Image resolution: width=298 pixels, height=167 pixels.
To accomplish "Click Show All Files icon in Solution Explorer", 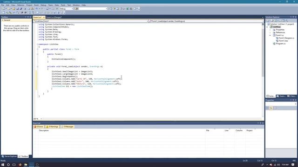I will 272,20.
